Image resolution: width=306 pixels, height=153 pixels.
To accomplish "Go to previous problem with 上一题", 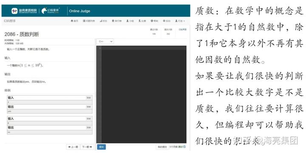I will 73,147.
